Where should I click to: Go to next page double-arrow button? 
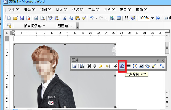(x=167, y=107)
